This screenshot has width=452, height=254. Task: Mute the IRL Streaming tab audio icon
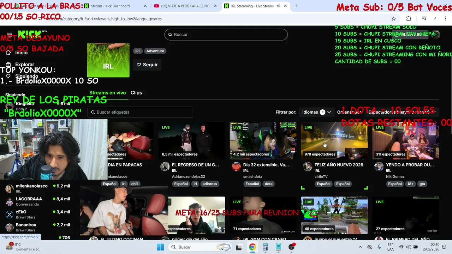pyautogui.click(x=278, y=6)
